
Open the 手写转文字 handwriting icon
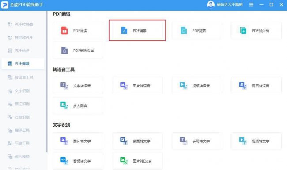coord(183,141)
